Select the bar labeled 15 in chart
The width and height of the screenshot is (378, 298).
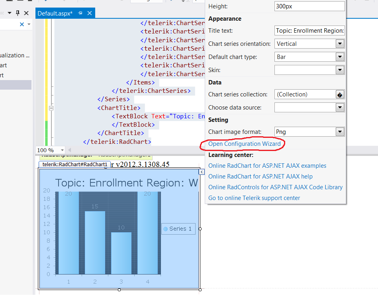[95, 243]
